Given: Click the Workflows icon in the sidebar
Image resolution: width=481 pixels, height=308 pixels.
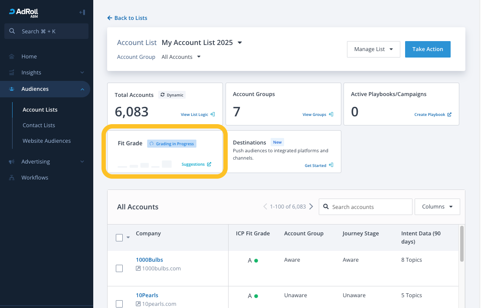Looking at the screenshot, I should [12, 178].
